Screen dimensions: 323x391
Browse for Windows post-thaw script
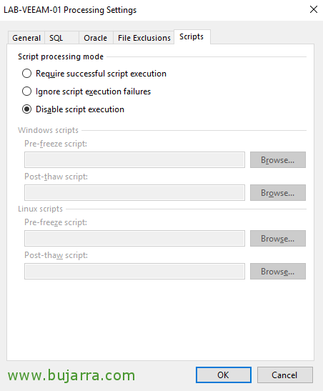pos(278,193)
